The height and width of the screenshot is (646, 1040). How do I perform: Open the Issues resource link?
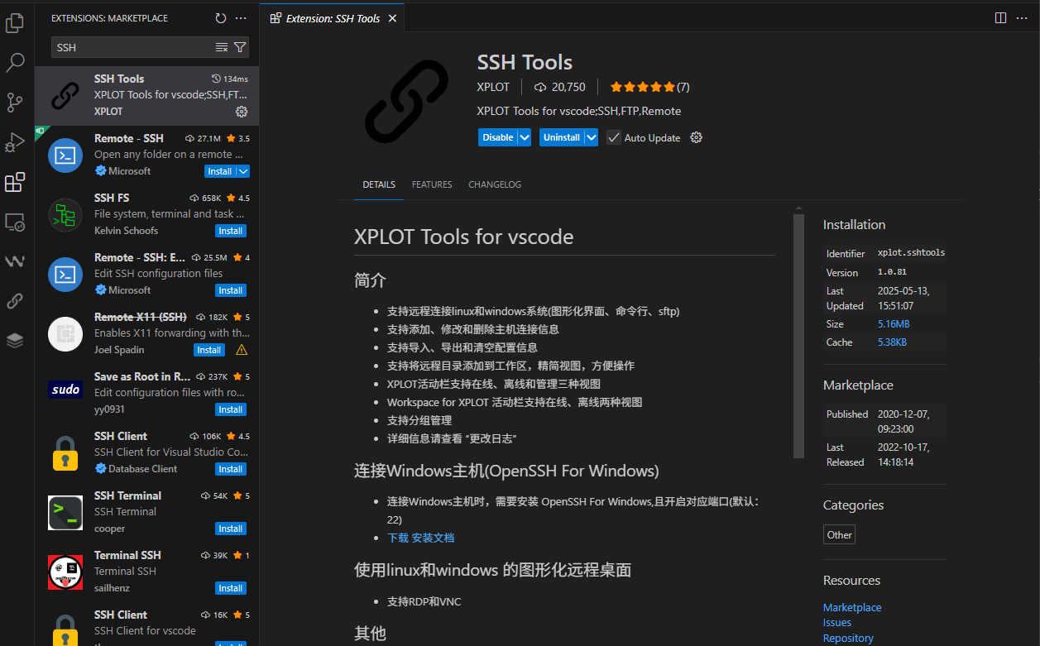837,623
